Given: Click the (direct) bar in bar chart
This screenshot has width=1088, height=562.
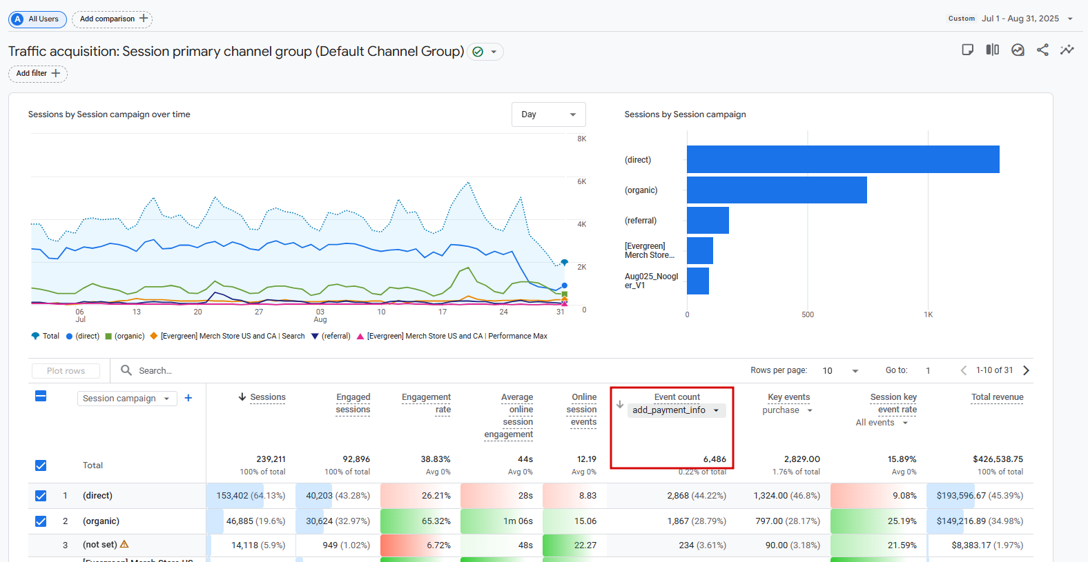Looking at the screenshot, I should tap(842, 159).
